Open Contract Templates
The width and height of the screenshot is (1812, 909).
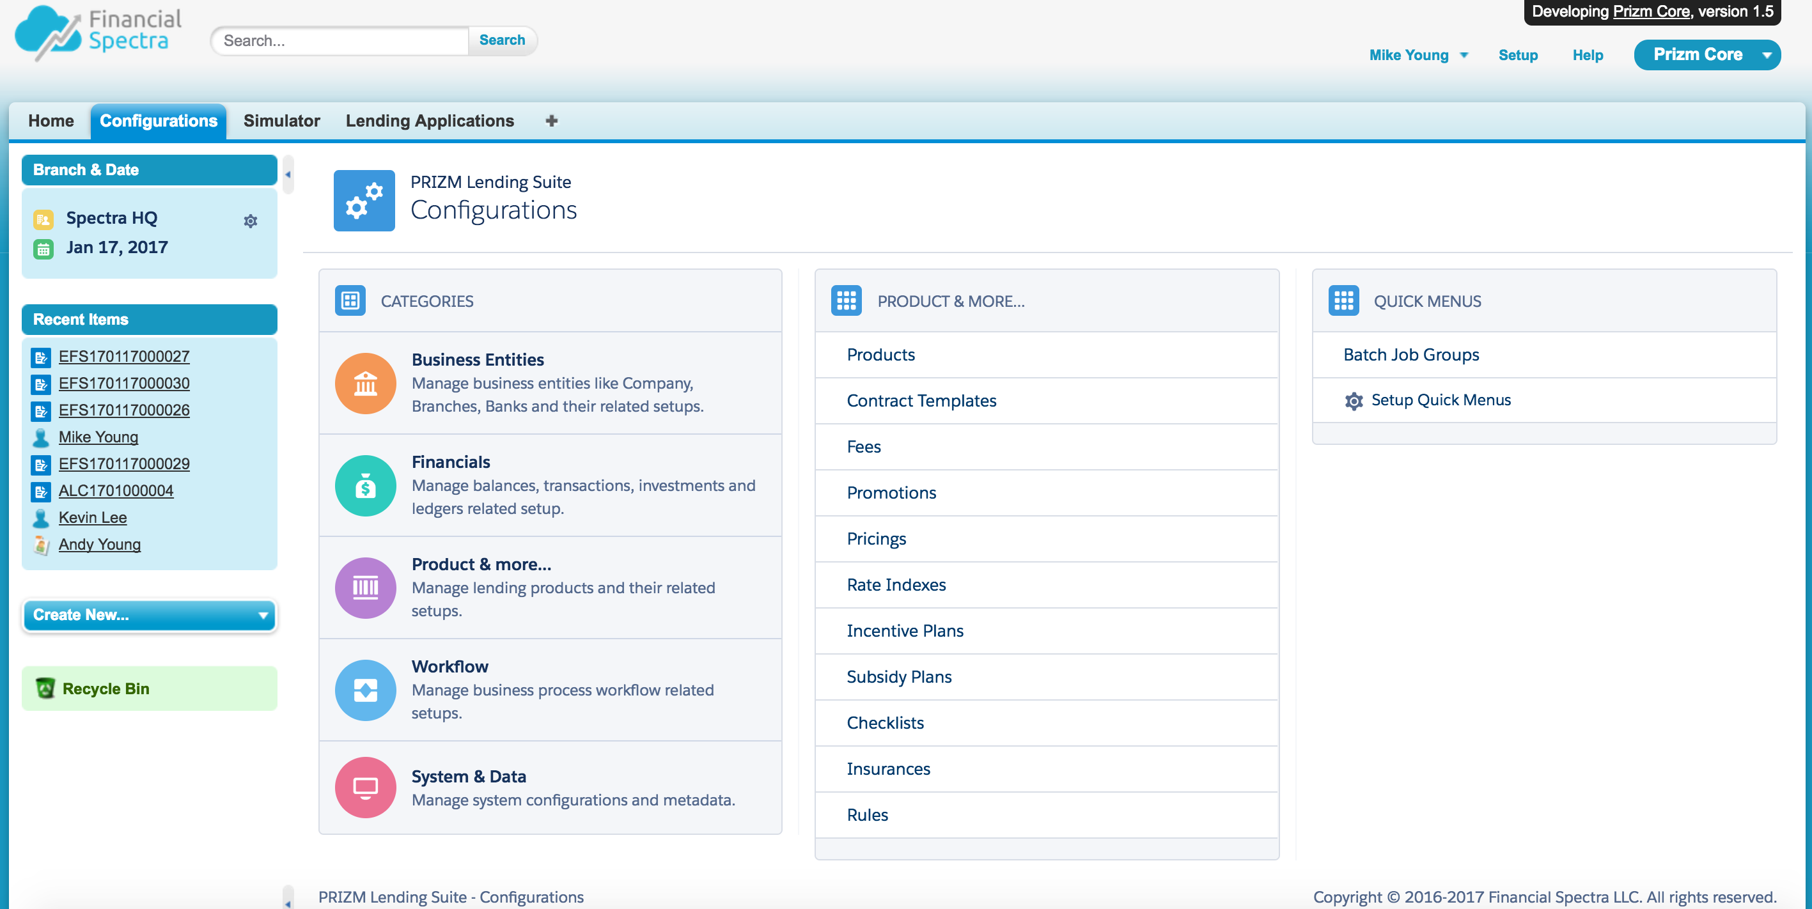(x=921, y=401)
